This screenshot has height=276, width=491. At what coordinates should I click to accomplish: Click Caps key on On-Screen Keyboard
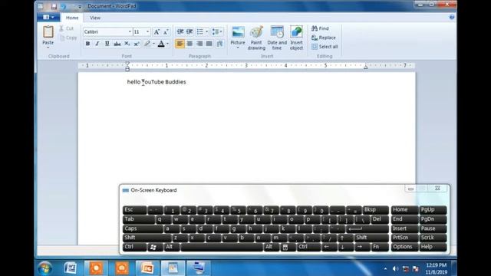coord(143,228)
